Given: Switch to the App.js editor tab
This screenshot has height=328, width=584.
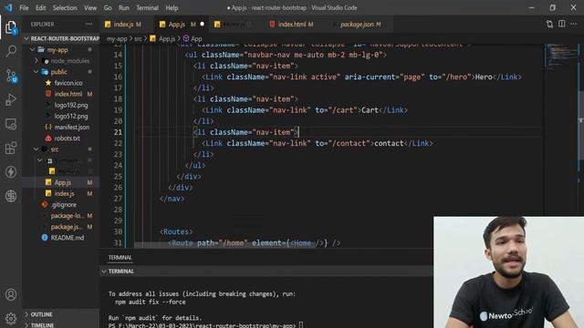Looking at the screenshot, I should click(182, 25).
